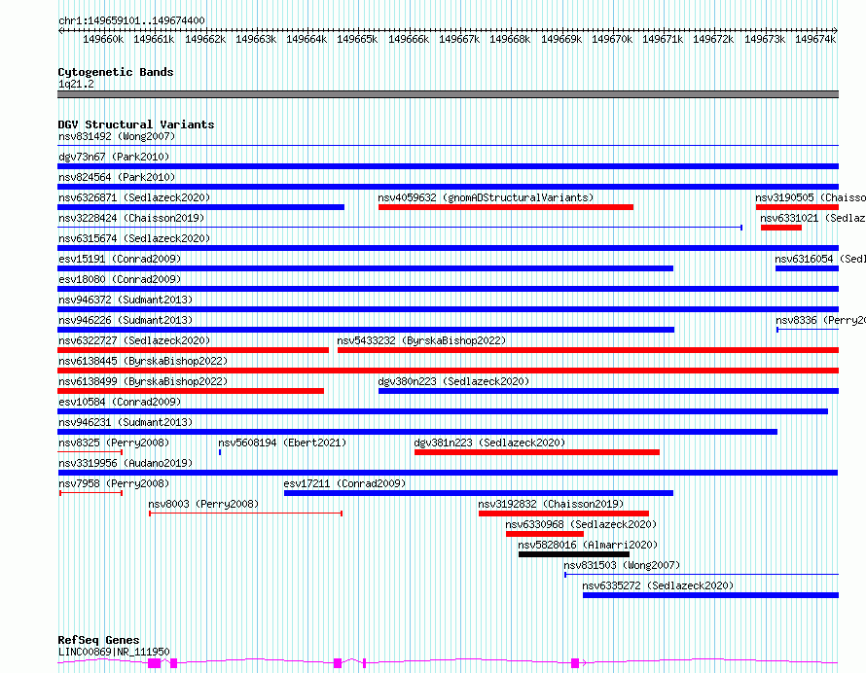866x673 pixels.
Task: Open nsv3228424 (Chaisson2019) variant label
Action: [131, 218]
